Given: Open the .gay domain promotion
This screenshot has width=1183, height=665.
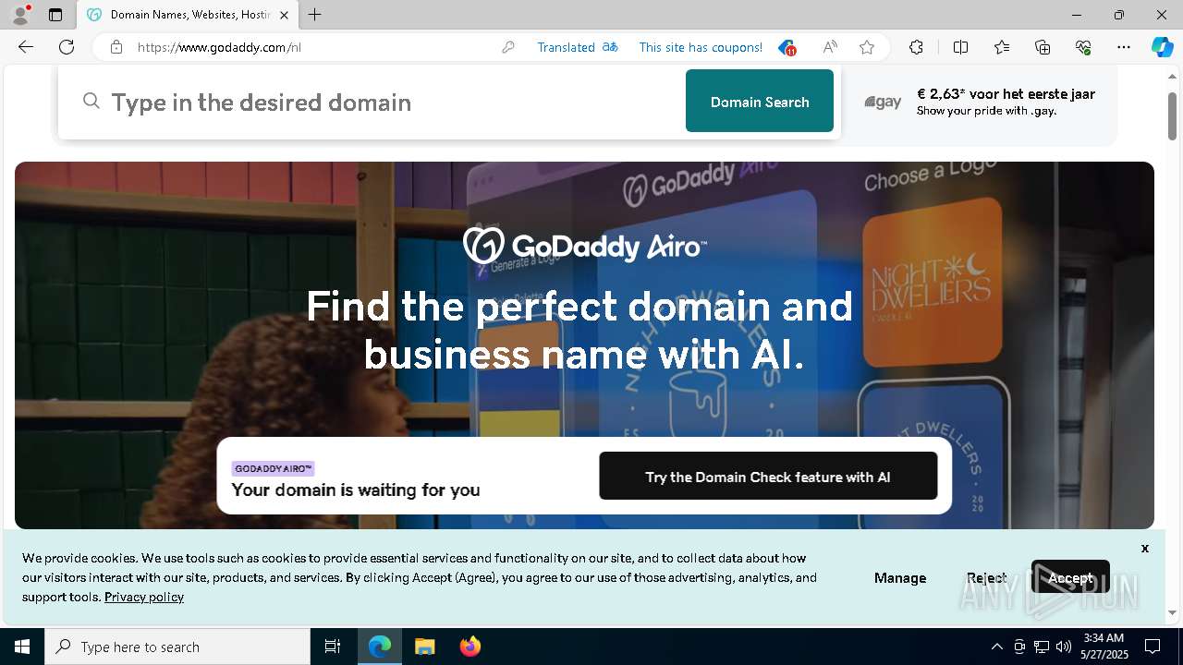Looking at the screenshot, I should (x=979, y=102).
